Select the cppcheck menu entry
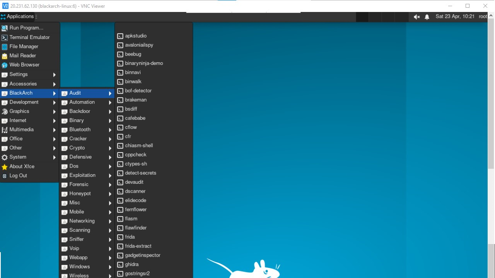 point(135,155)
